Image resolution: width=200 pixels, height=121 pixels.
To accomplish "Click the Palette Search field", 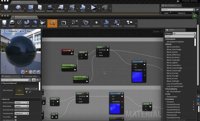I will point(181,36).
